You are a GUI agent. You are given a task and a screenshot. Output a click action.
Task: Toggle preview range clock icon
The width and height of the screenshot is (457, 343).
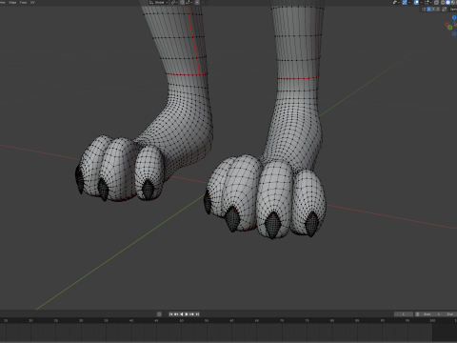click(417, 314)
